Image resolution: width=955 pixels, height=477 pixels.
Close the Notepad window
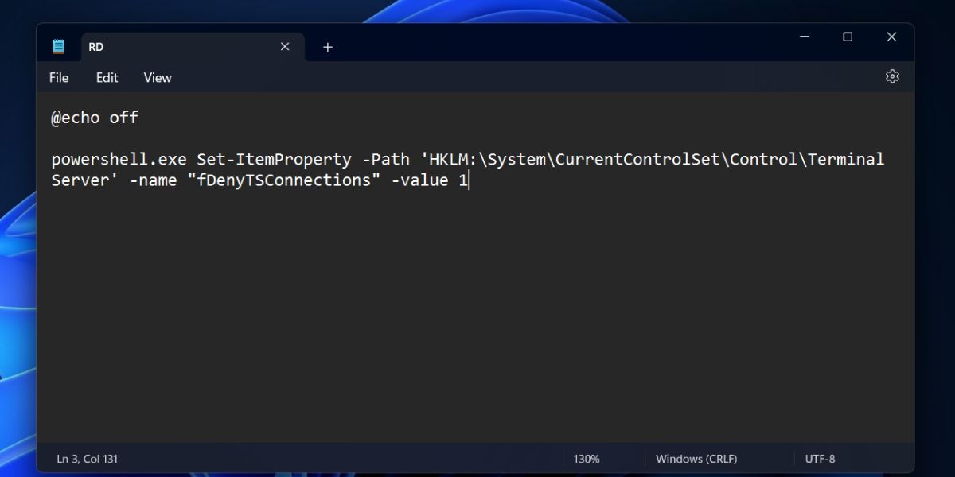coord(892,37)
